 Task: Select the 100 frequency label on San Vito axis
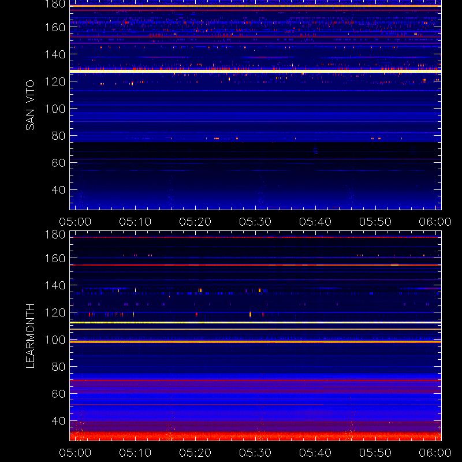55,109
